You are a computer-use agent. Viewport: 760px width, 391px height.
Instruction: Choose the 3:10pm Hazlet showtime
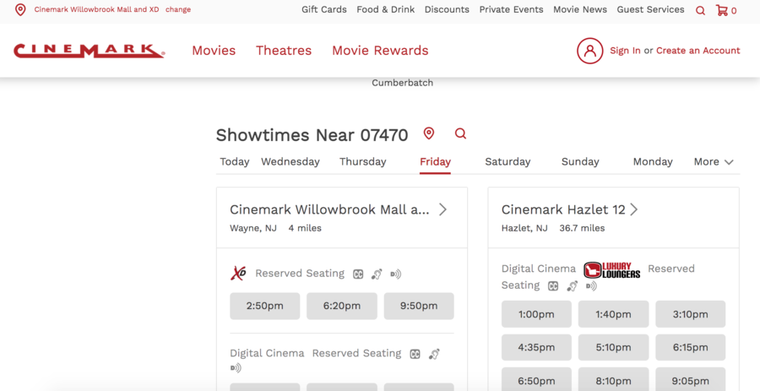pyautogui.click(x=690, y=314)
